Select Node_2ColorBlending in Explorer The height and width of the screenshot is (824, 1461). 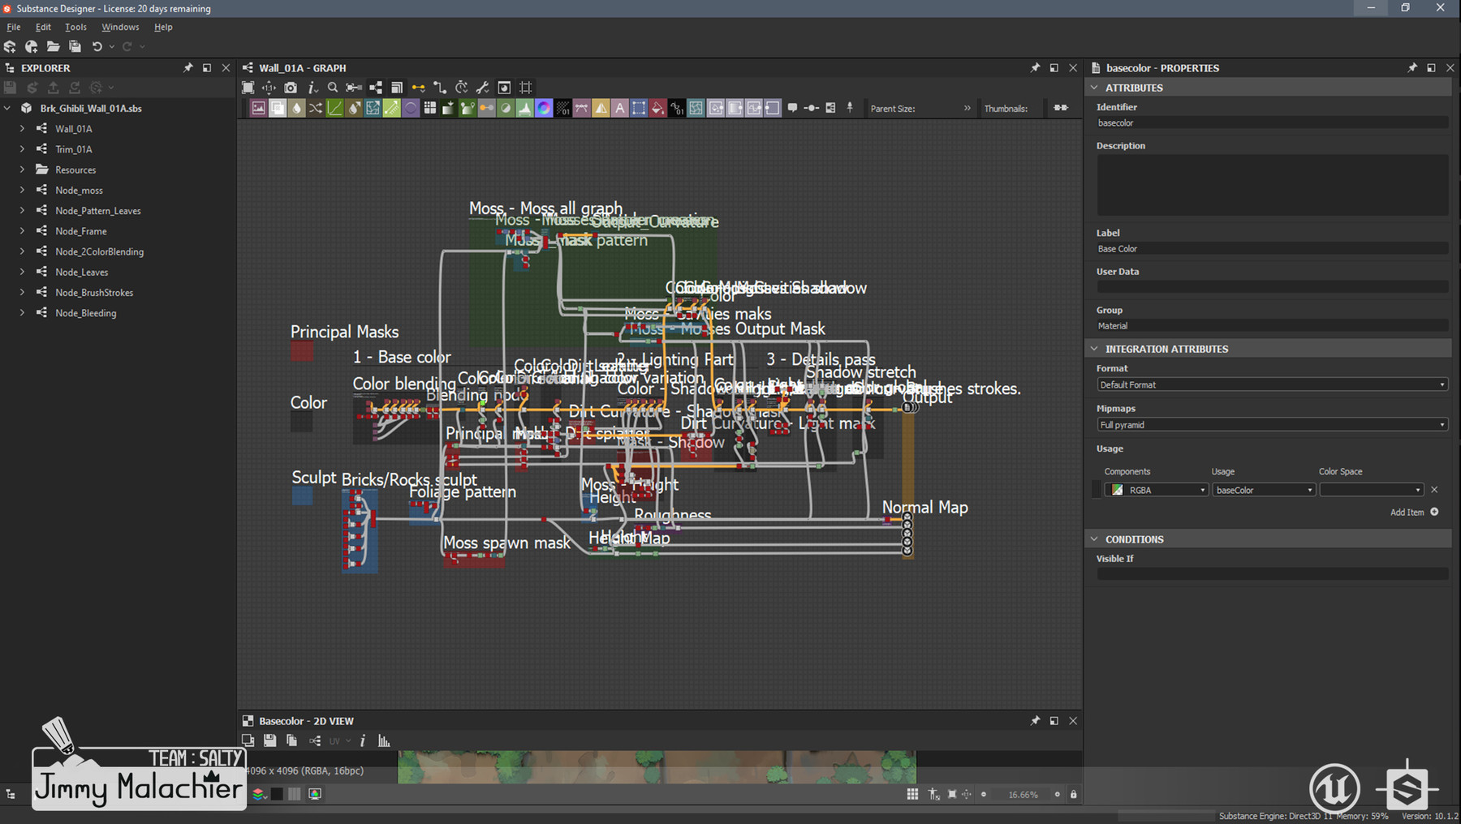tap(99, 251)
